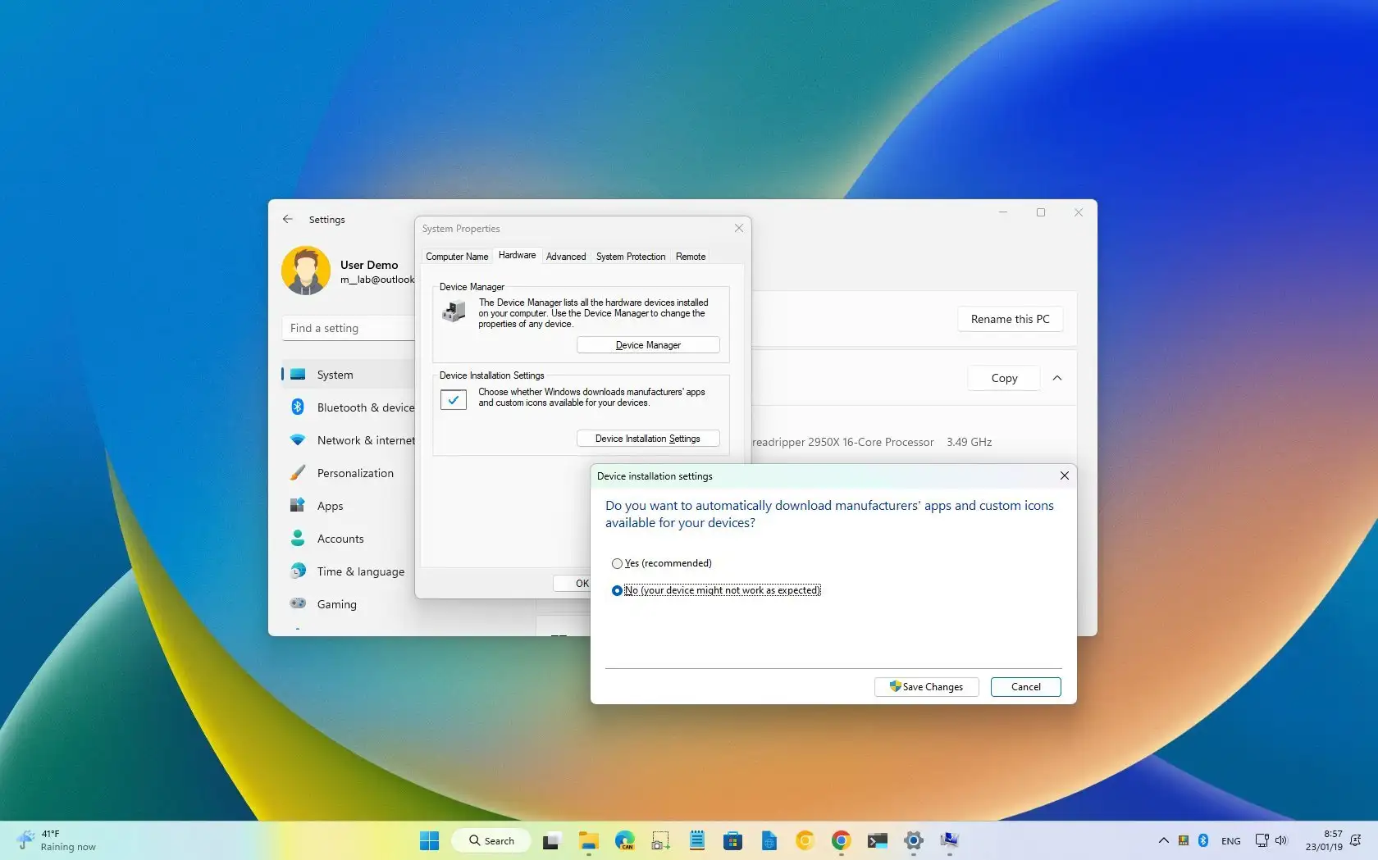Viewport: 1378px width, 860px height.
Task: Open the ENG language switcher
Action: click(x=1230, y=840)
